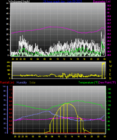Screen dimensions: 117x140
Task: Click 140 on the green temperature axis
Action: pos(109,89)
